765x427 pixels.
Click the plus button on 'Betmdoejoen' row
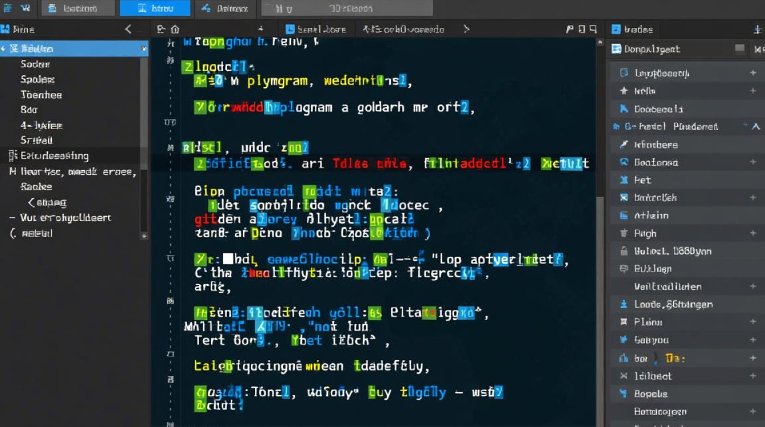click(x=753, y=411)
